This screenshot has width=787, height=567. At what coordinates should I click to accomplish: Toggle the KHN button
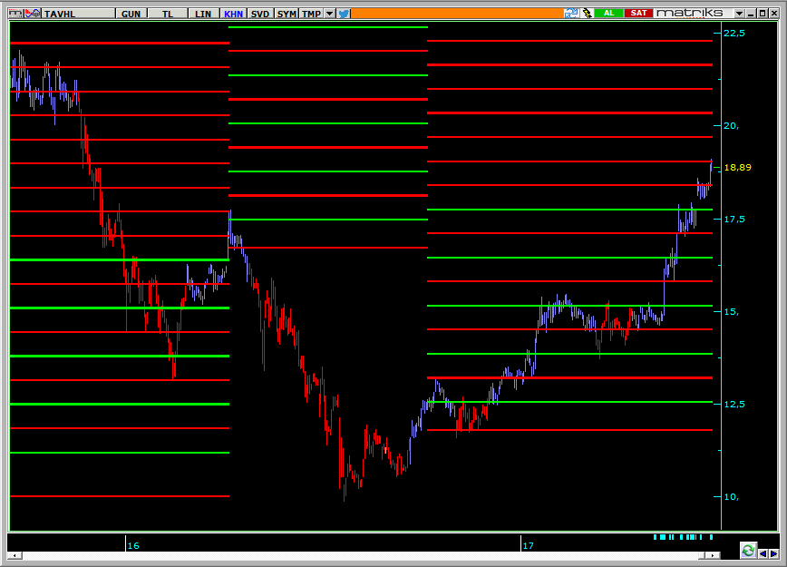coord(233,14)
